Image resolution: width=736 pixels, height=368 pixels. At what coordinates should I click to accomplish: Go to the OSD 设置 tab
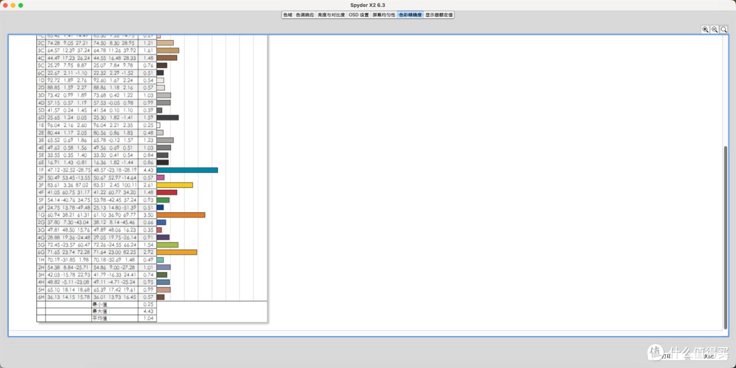coord(358,15)
